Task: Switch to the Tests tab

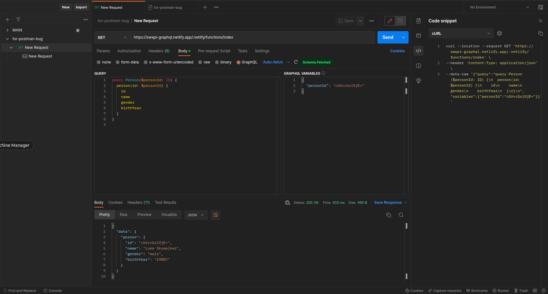Action: tap(243, 51)
